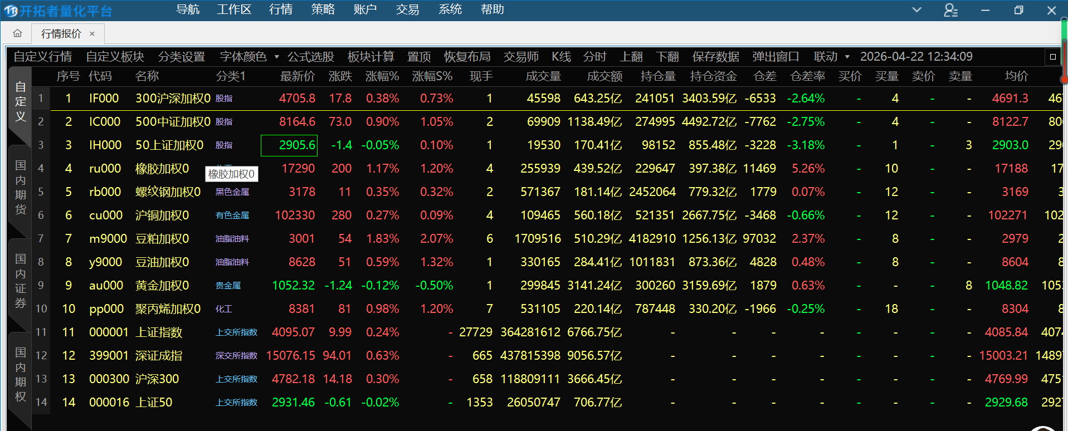Image resolution: width=1068 pixels, height=431 pixels.
Task: Switch to the 国内证券 side tab
Action: (21, 281)
